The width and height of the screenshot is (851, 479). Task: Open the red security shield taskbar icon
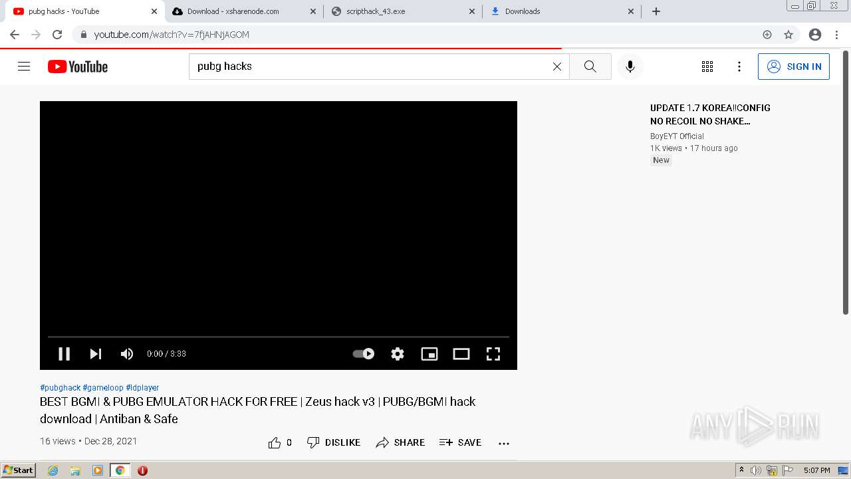[x=142, y=470]
